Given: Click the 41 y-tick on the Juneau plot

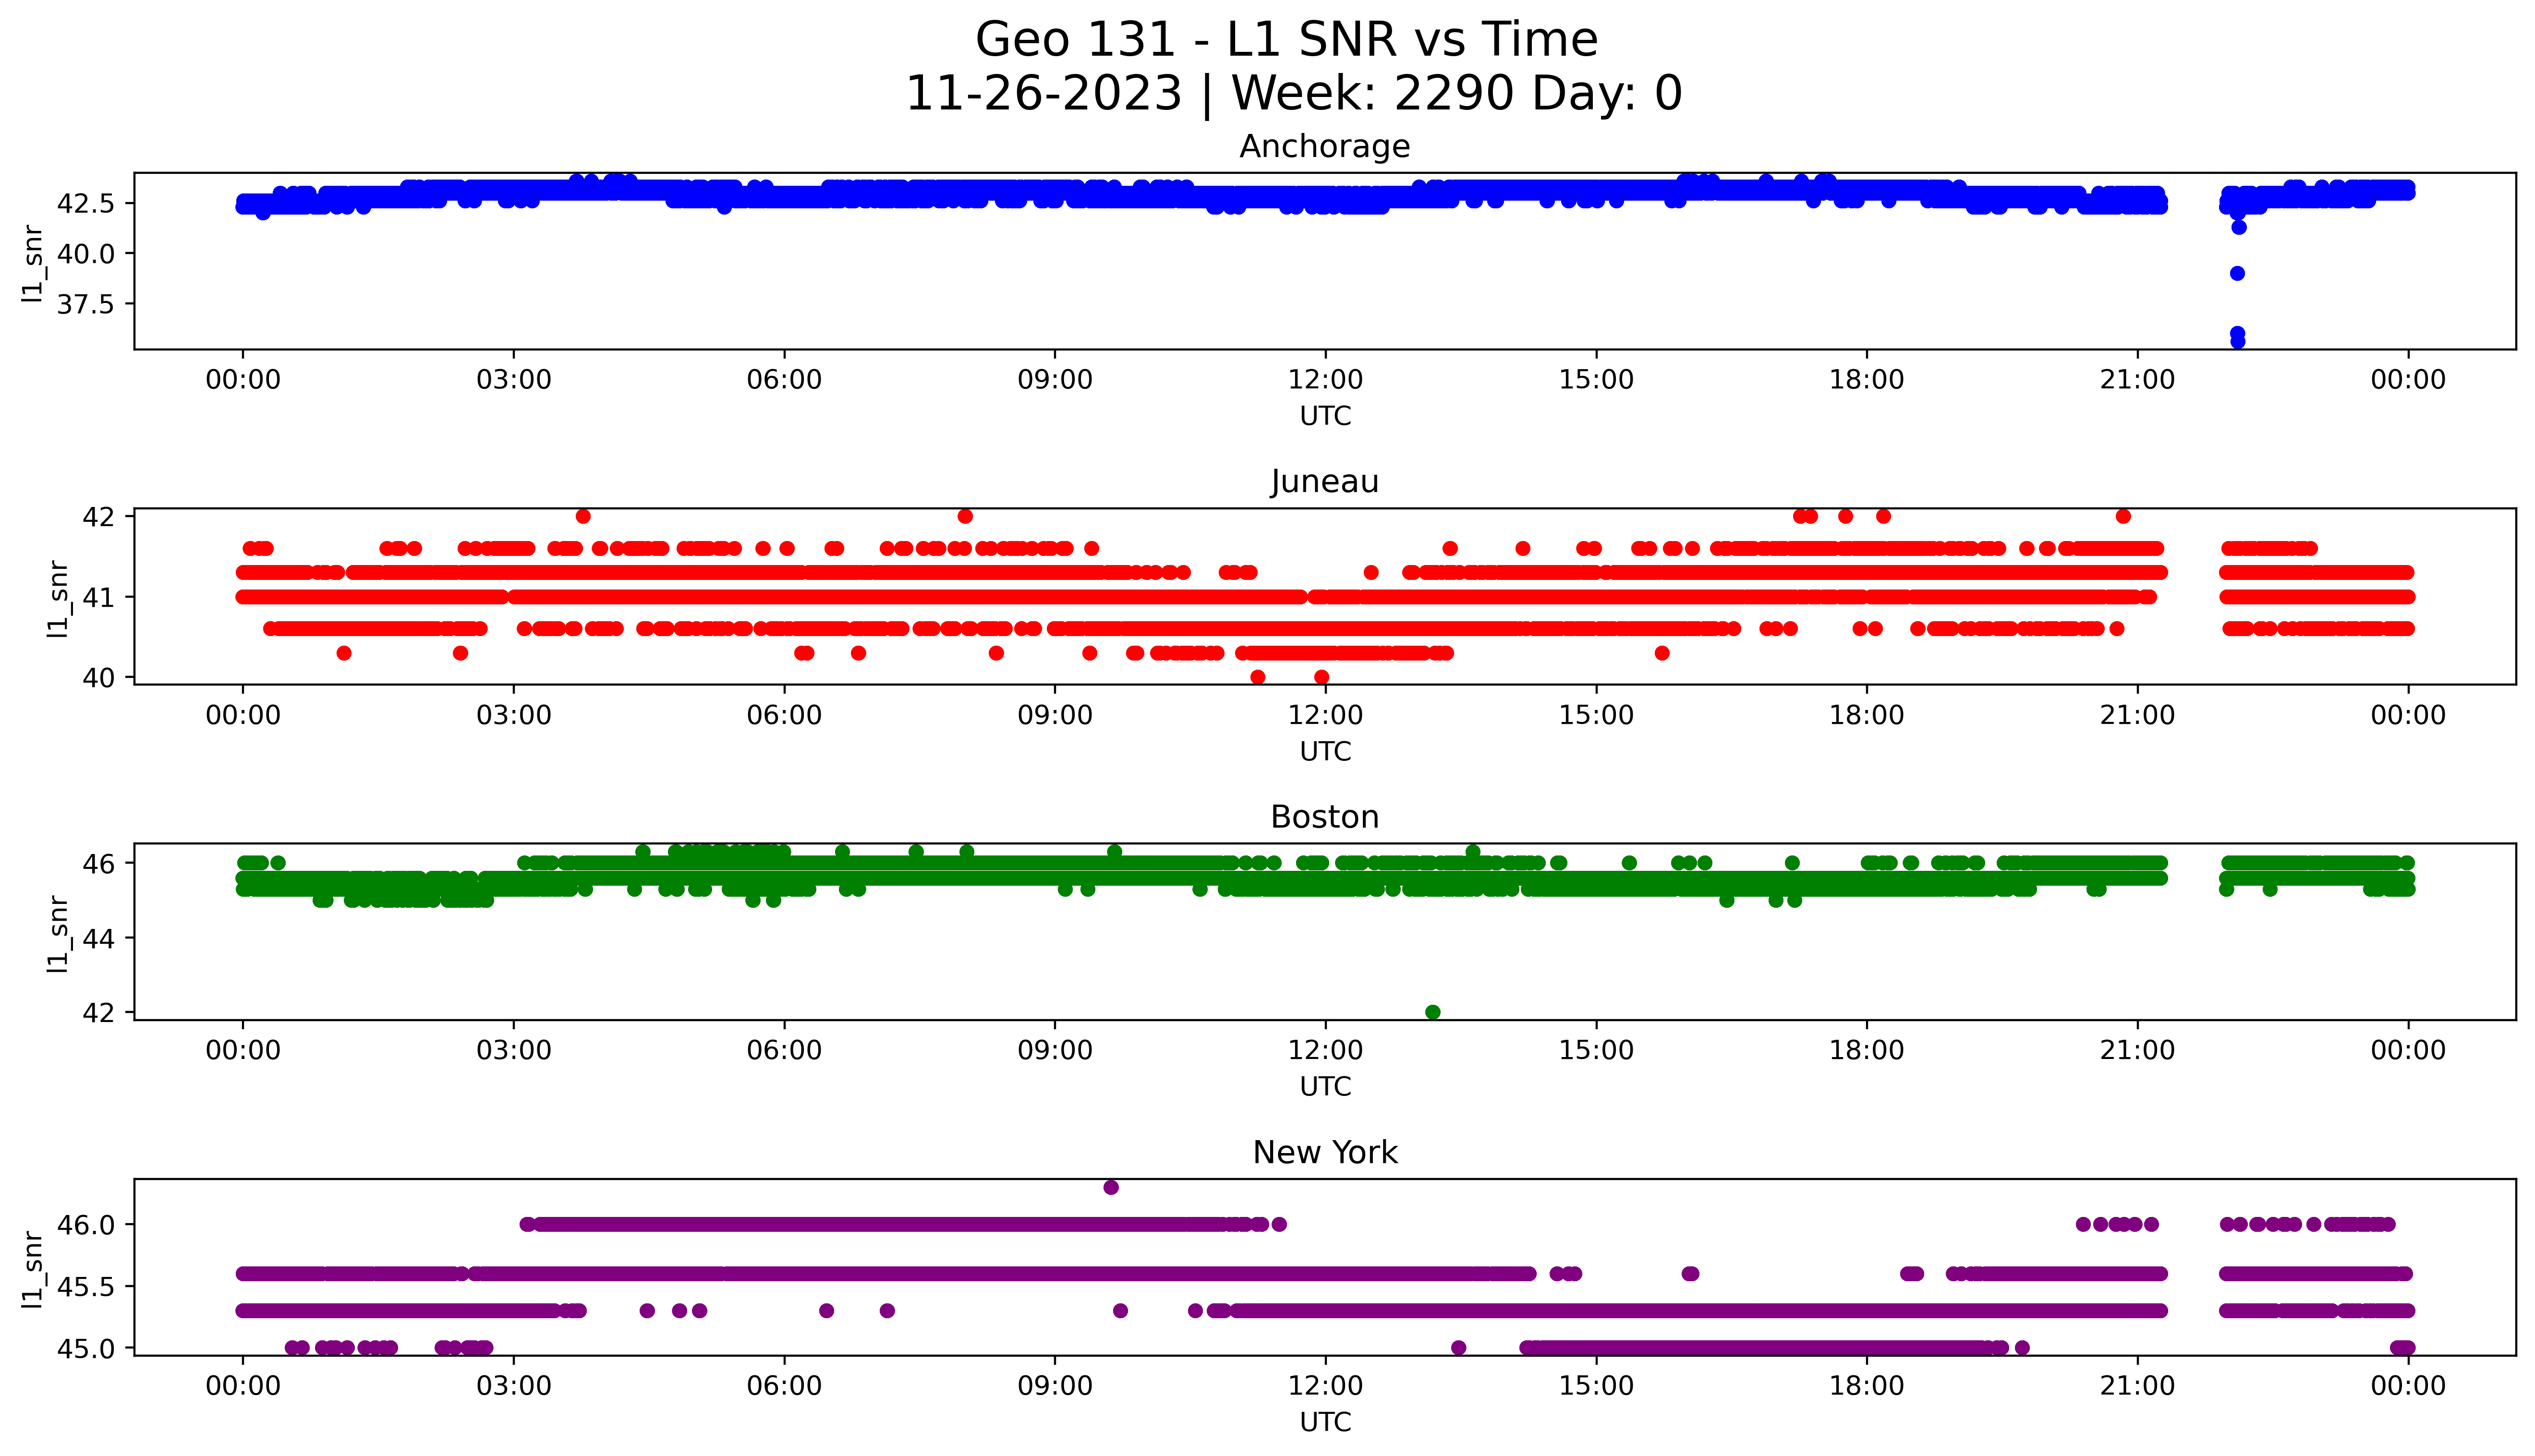Looking at the screenshot, I should (100, 598).
